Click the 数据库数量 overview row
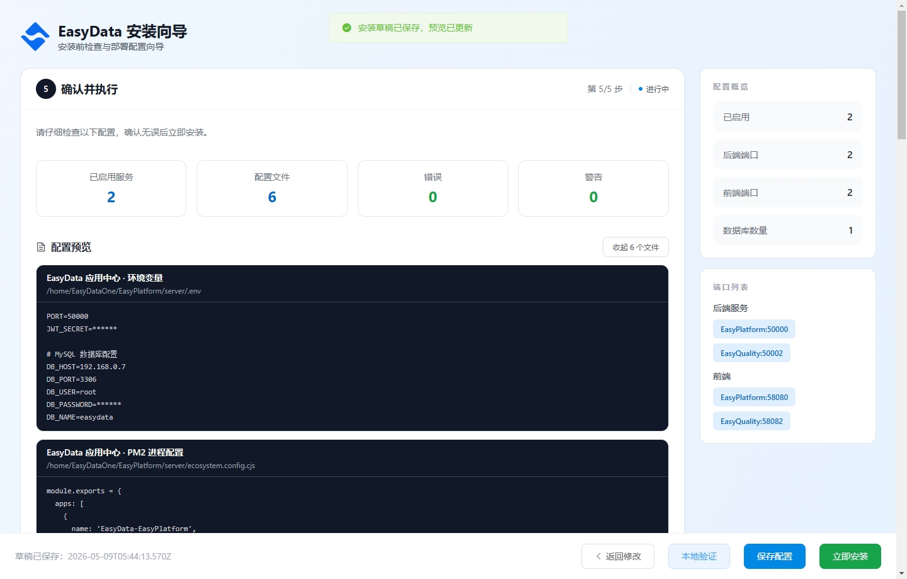This screenshot has height=579, width=907. pos(788,231)
